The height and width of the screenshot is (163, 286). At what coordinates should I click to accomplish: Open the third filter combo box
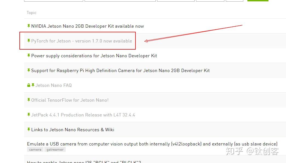(176, 0)
